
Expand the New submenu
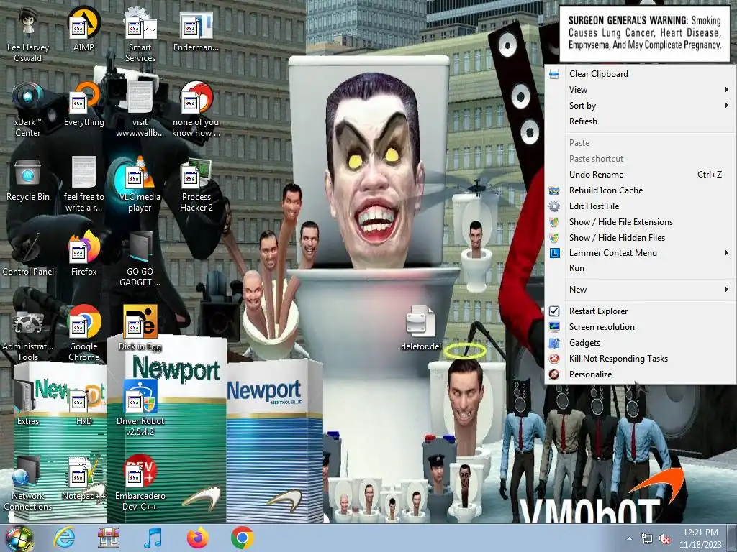point(640,290)
